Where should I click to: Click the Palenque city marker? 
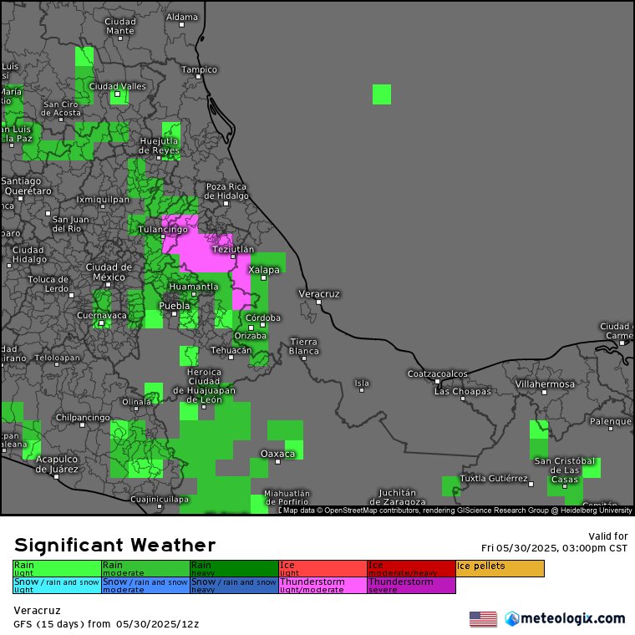click(x=611, y=429)
